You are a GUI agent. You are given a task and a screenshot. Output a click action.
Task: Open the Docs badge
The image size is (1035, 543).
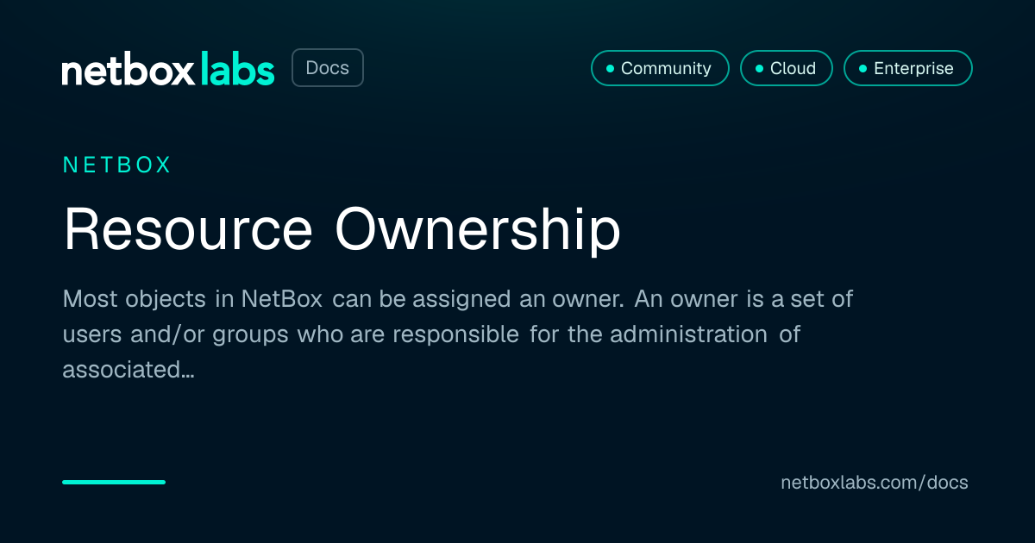328,68
